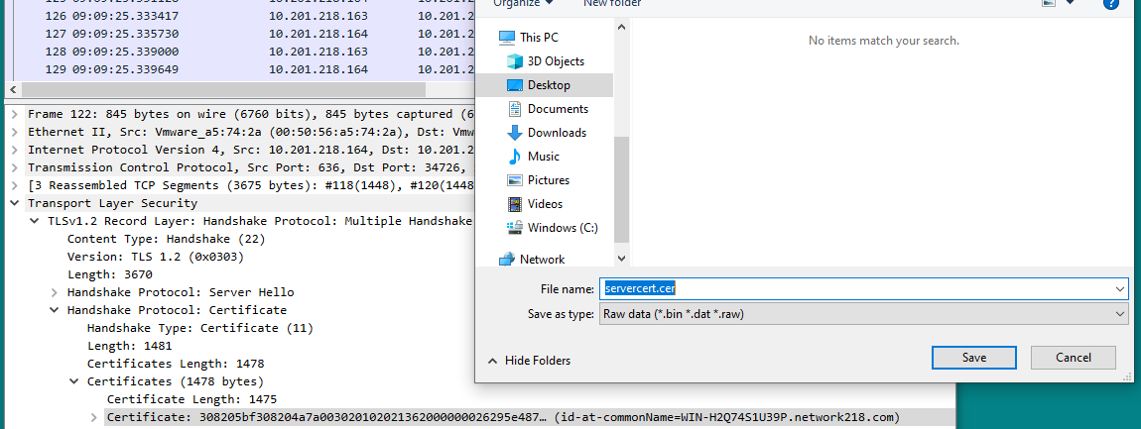Expand the Ethernet II row
Image resolution: width=1141 pixels, height=429 pixels.
click(x=15, y=132)
